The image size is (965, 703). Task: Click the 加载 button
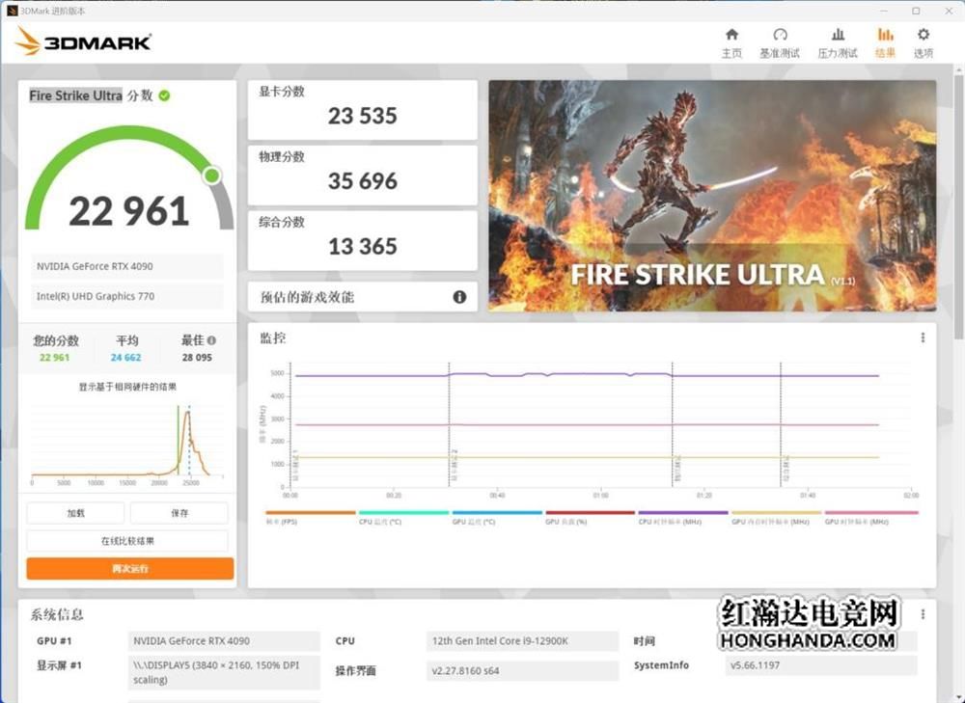point(75,513)
